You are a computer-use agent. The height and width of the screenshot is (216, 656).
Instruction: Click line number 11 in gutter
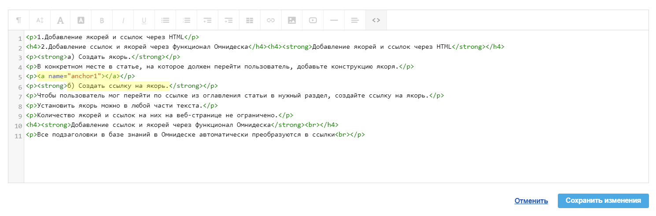18,136
